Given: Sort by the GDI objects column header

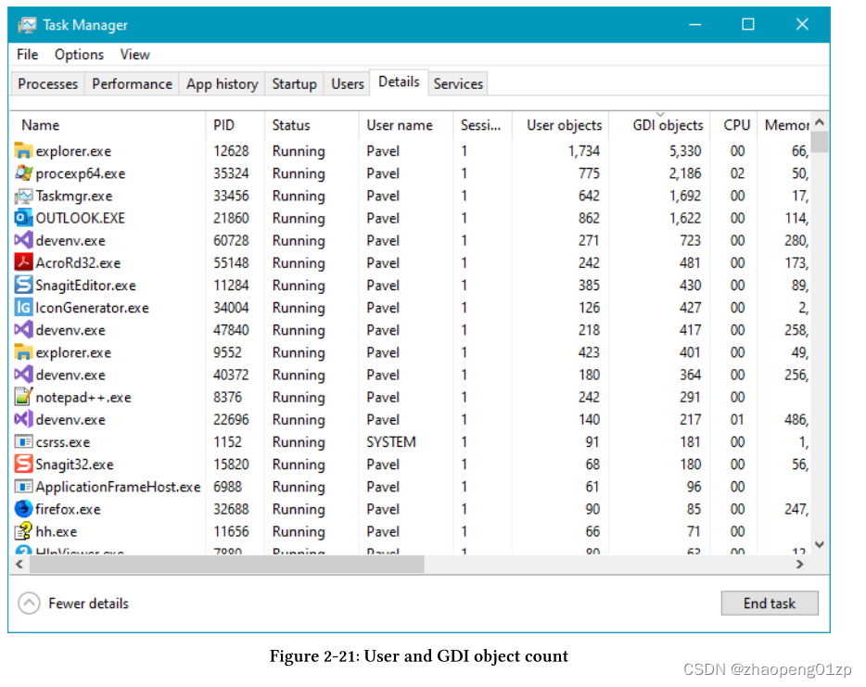Looking at the screenshot, I should [x=659, y=125].
